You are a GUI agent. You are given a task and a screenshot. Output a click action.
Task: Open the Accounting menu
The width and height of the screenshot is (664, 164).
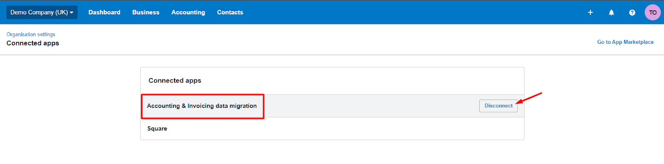click(x=188, y=12)
